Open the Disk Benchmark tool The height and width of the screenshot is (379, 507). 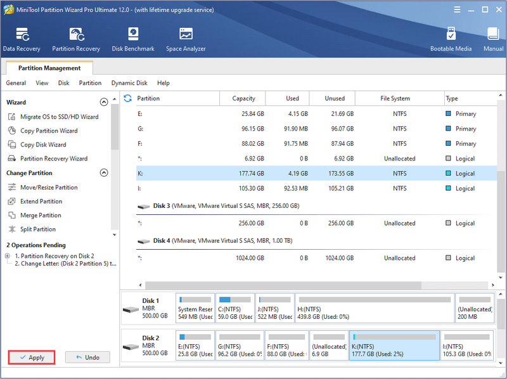pyautogui.click(x=133, y=39)
